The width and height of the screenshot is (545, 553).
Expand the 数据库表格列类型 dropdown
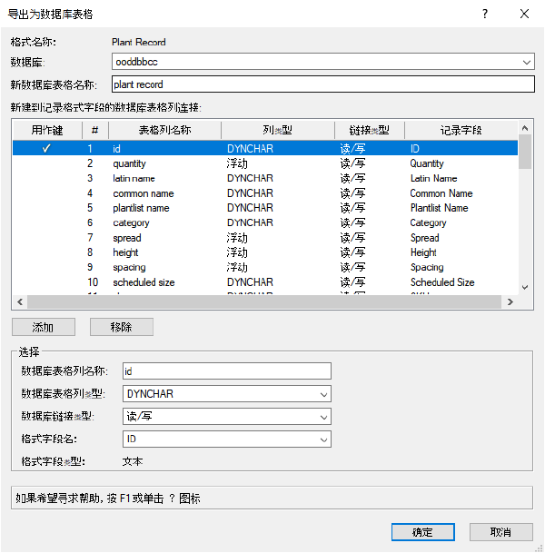coord(324,394)
